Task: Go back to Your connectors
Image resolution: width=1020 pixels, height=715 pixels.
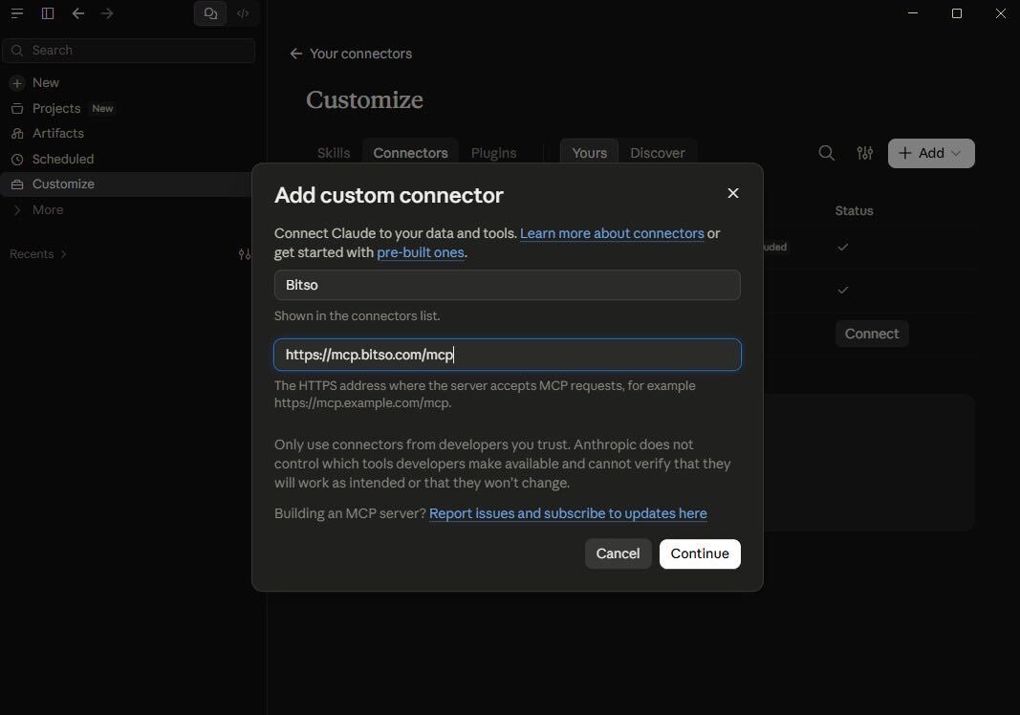Action: click(351, 54)
